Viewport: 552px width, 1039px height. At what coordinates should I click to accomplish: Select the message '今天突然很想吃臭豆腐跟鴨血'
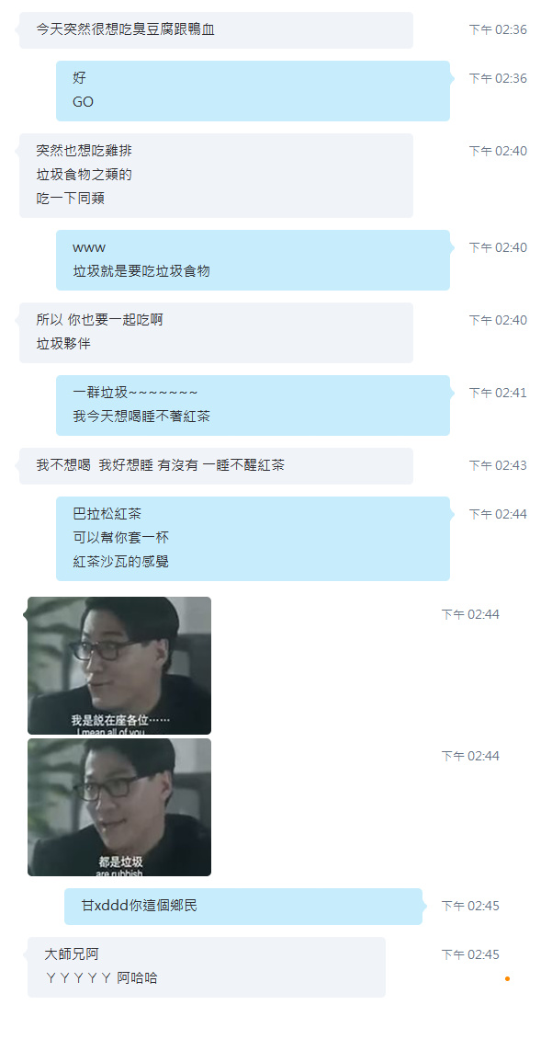tap(216, 29)
